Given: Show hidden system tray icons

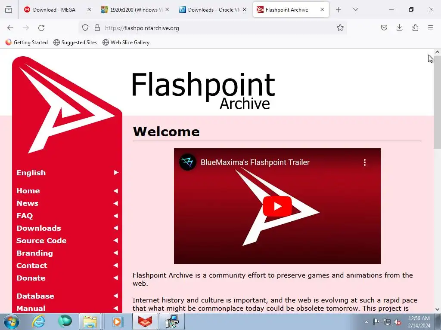Looking at the screenshot, I should pos(366,322).
